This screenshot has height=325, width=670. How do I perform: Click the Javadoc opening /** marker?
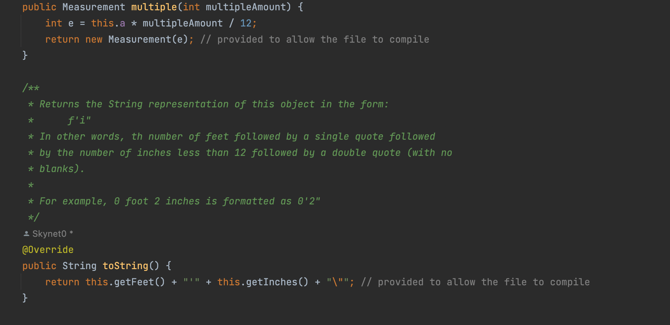click(31, 88)
